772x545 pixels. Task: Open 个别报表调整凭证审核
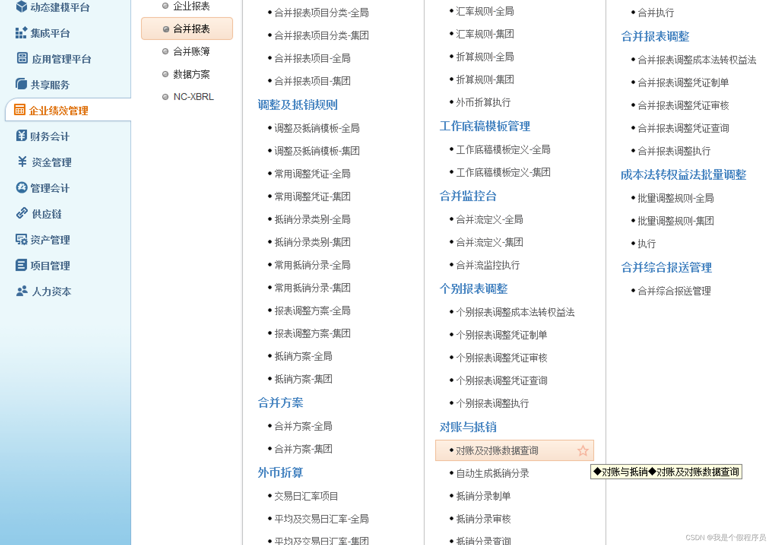[x=502, y=358]
